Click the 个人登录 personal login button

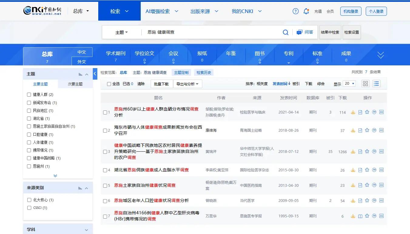click(376, 11)
